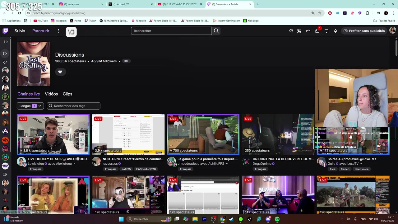This screenshot has width=398, height=224.
Task: Click the eafc25 tag
Action: [126, 169]
